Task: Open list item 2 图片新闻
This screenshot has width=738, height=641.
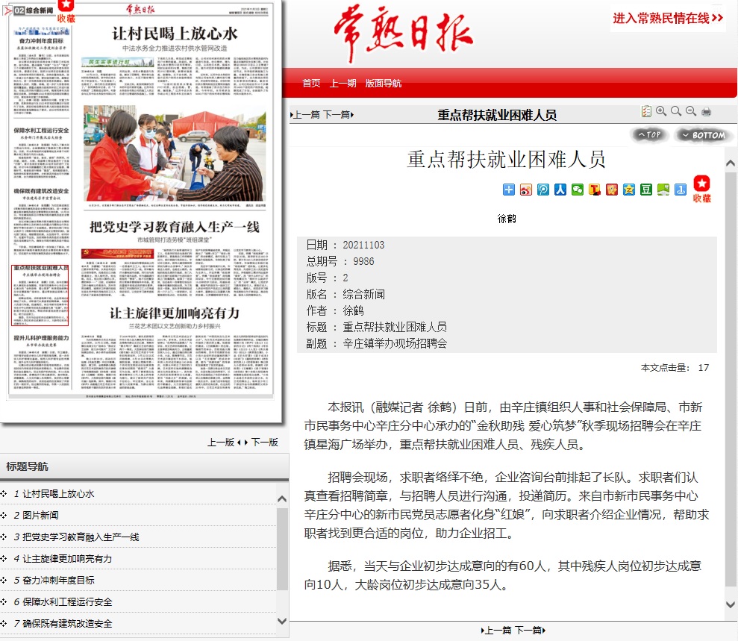Action: tap(40, 516)
